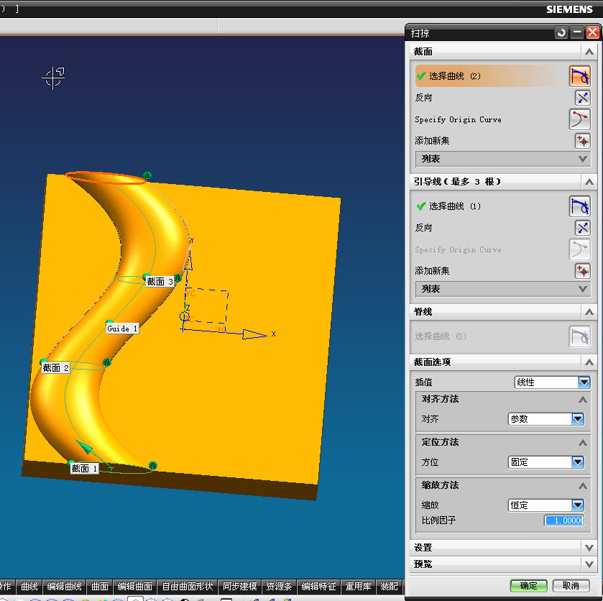Click the X axis arrow of WCS

pyautogui.click(x=254, y=334)
